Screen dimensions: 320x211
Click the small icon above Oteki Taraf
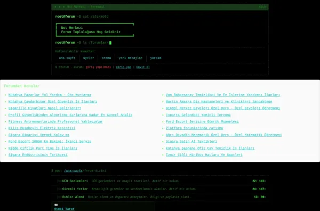pos(56,205)
